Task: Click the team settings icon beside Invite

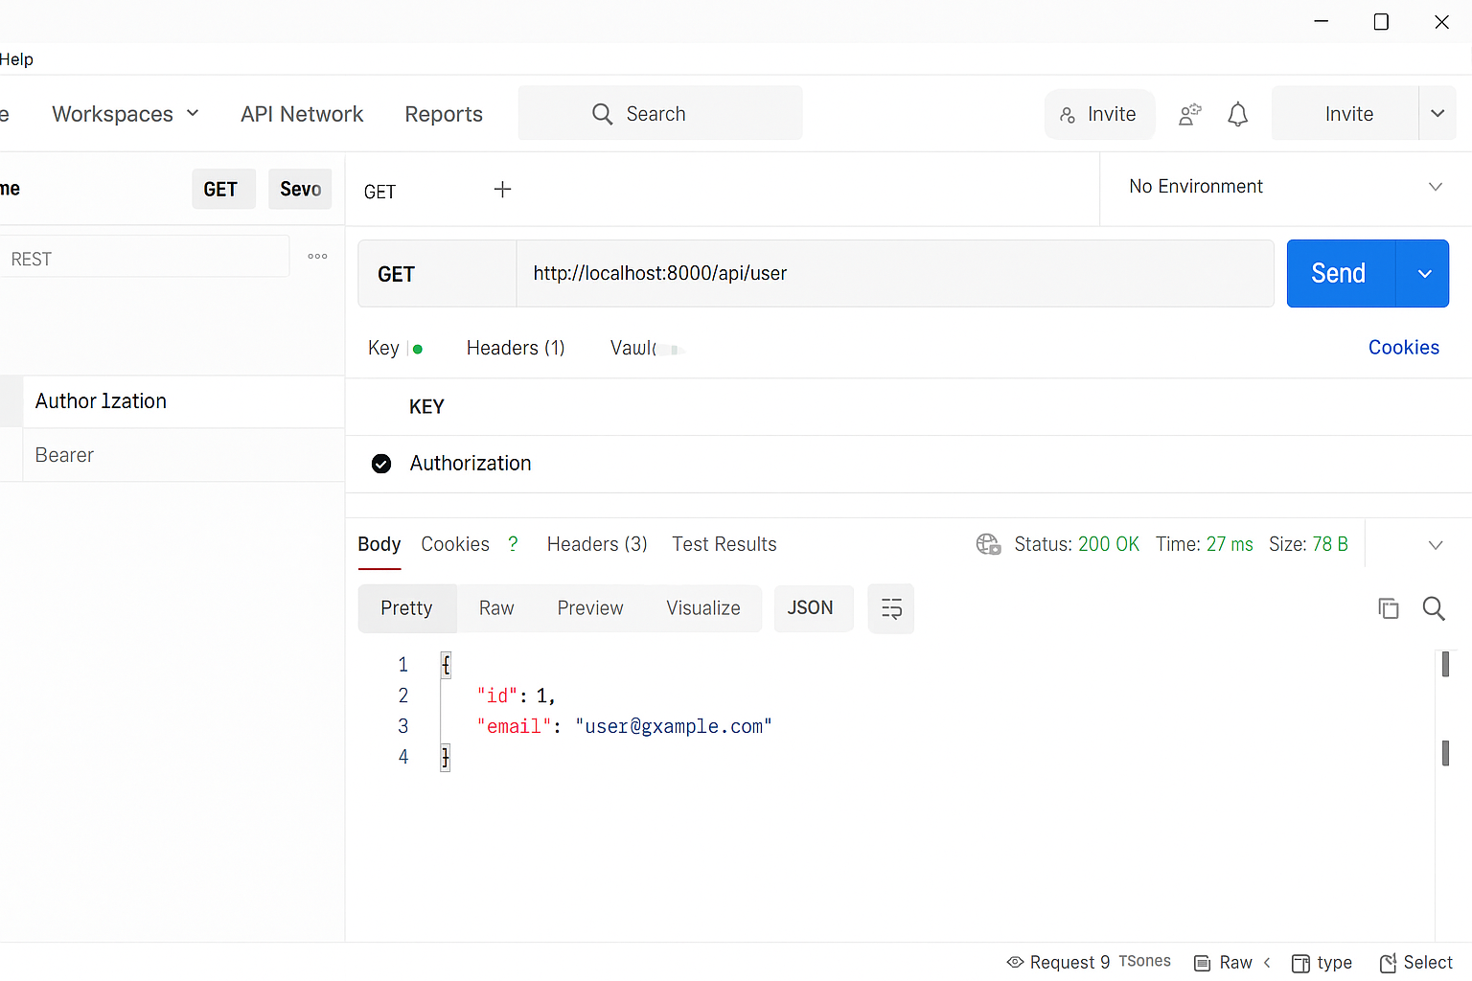Action: [1189, 113]
